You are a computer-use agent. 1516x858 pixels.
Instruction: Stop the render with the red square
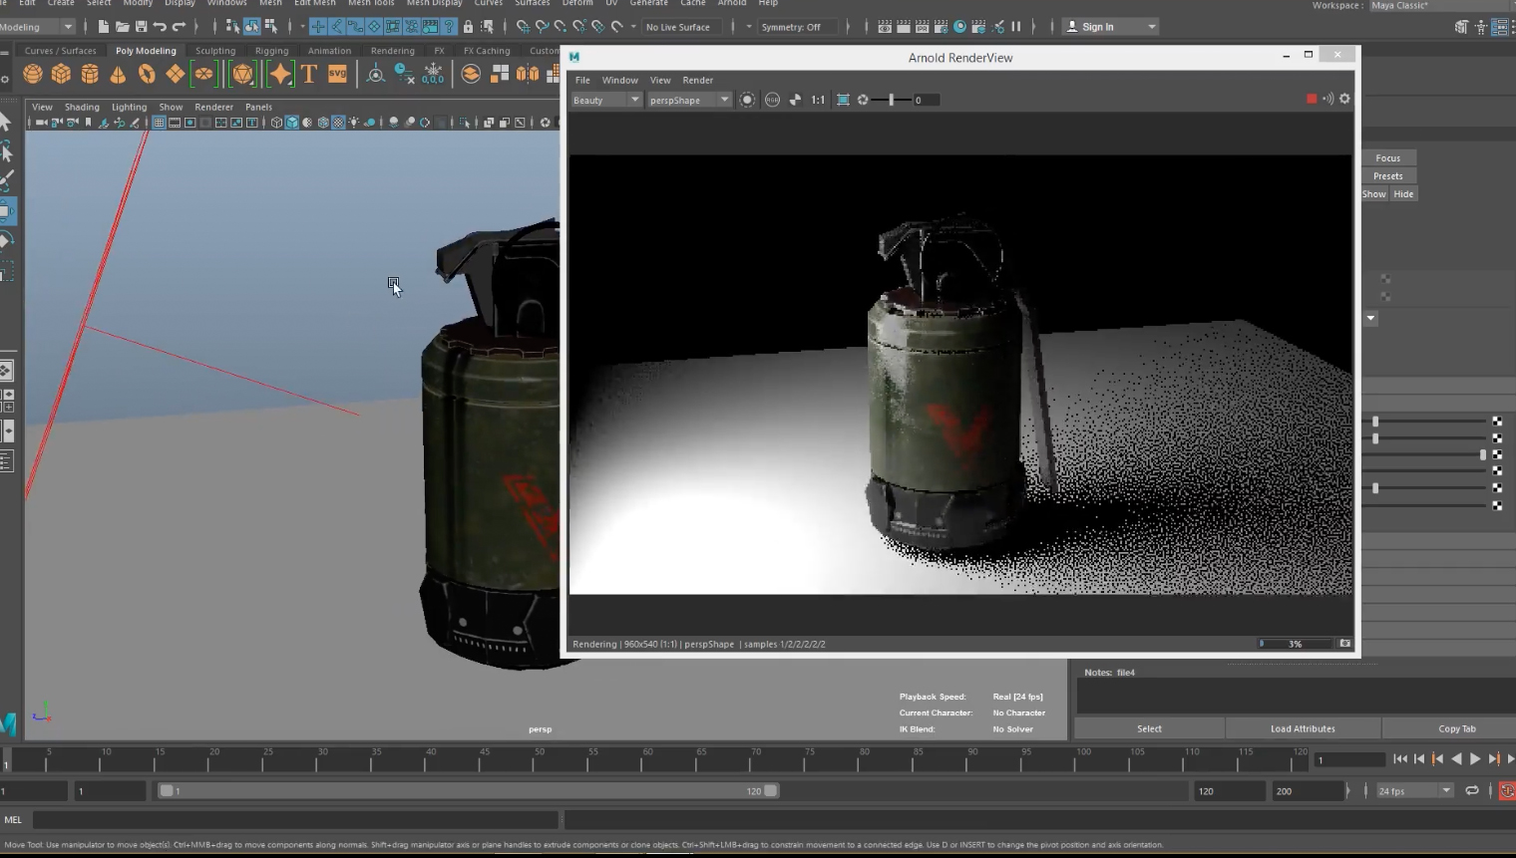point(1312,99)
